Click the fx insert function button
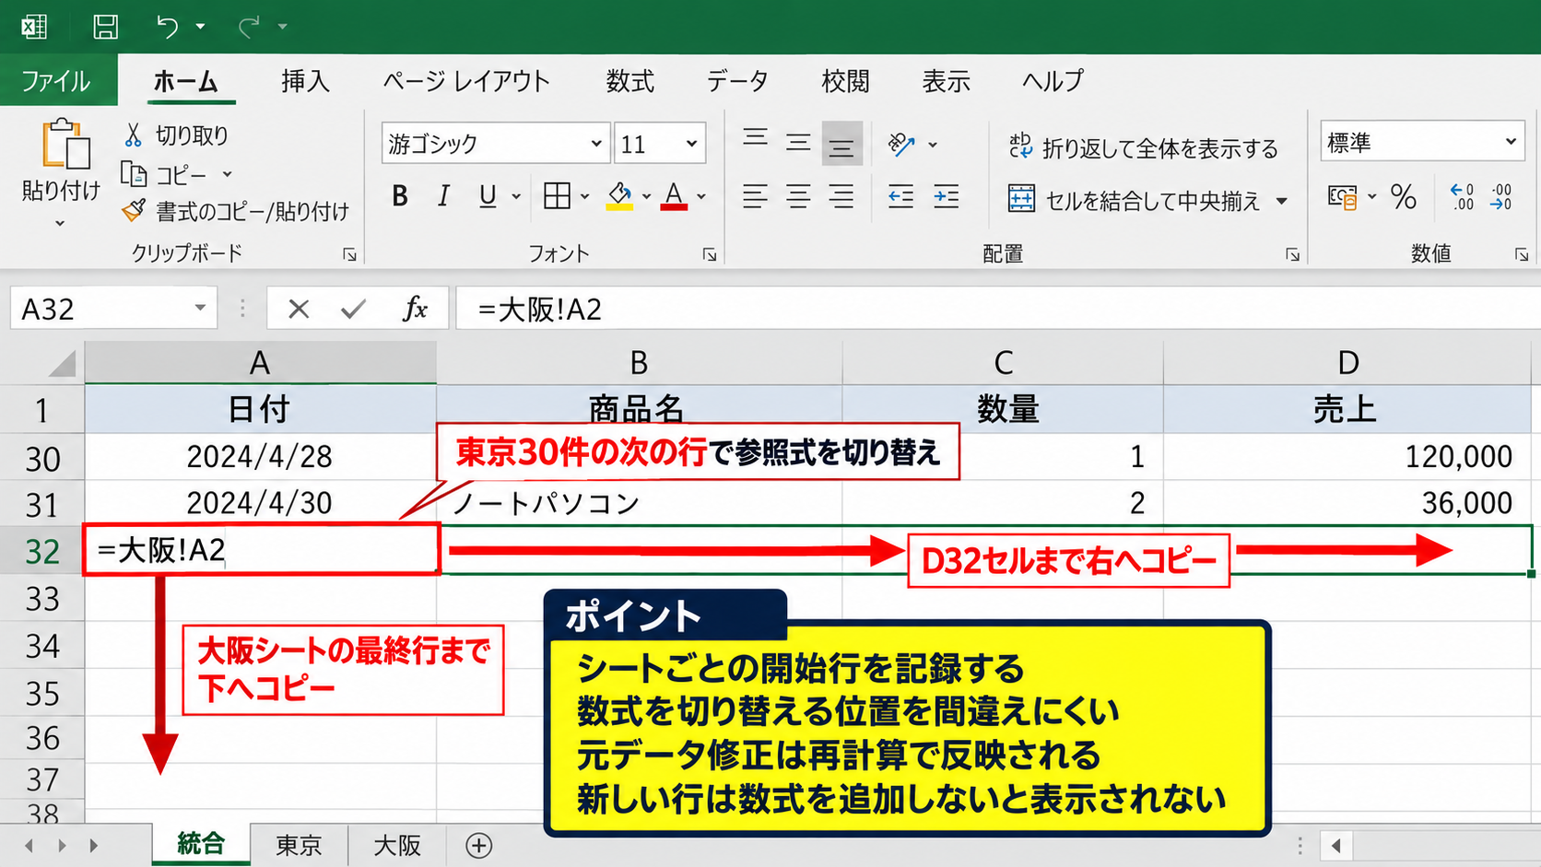The width and height of the screenshot is (1541, 867). point(416,309)
